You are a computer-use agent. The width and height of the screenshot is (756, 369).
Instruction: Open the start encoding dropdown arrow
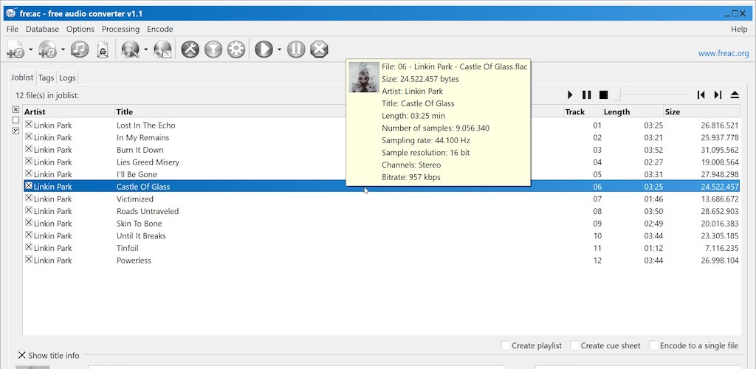coord(279,50)
